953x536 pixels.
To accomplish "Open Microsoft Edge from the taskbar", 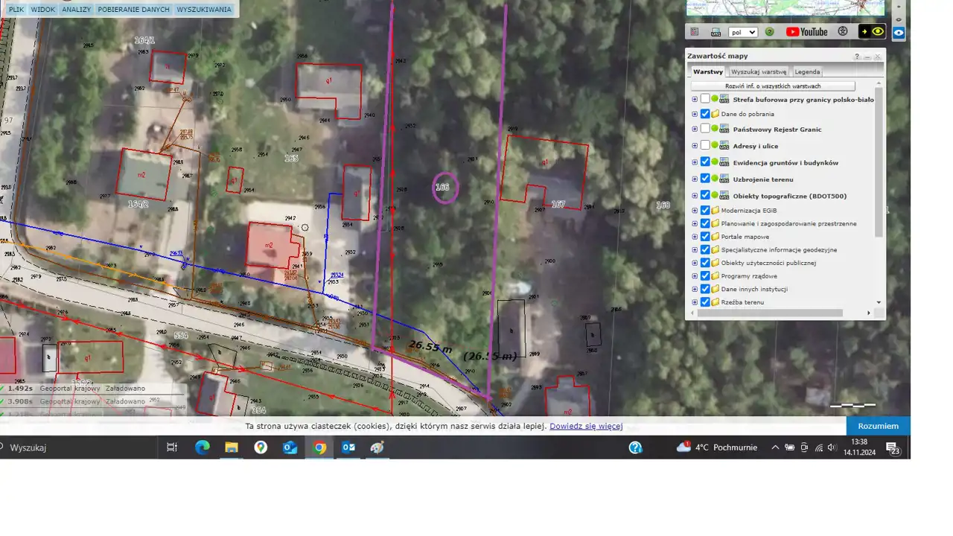I will pyautogui.click(x=202, y=447).
